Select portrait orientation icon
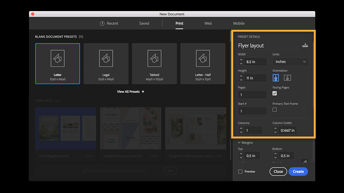This screenshot has height=193, width=344. (x=276, y=78)
